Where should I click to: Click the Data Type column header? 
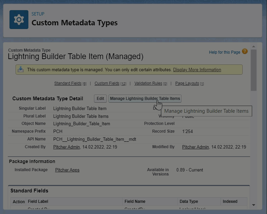click(189, 202)
